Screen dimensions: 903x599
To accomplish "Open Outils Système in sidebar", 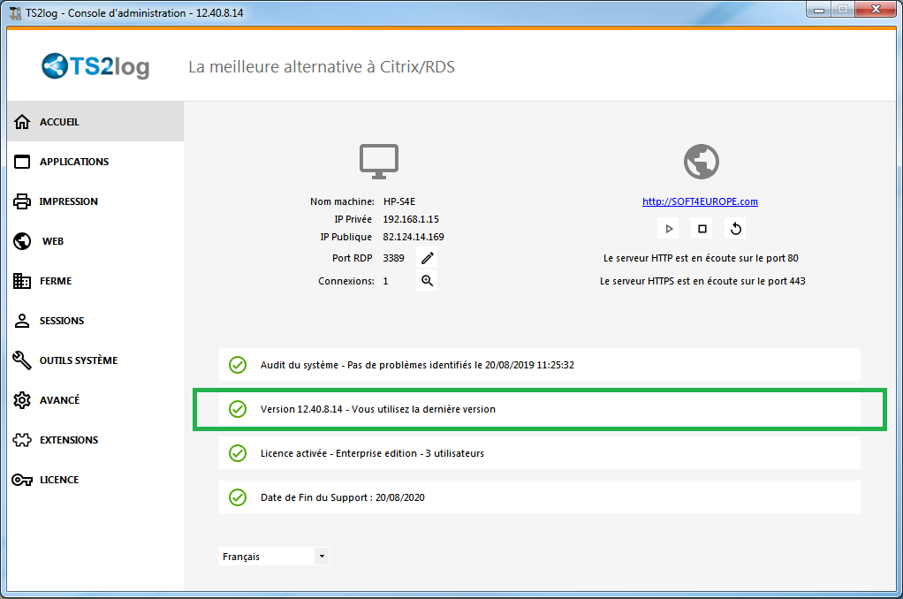I will (x=95, y=360).
